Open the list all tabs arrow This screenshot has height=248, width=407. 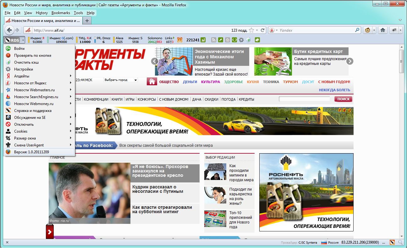tap(400, 20)
